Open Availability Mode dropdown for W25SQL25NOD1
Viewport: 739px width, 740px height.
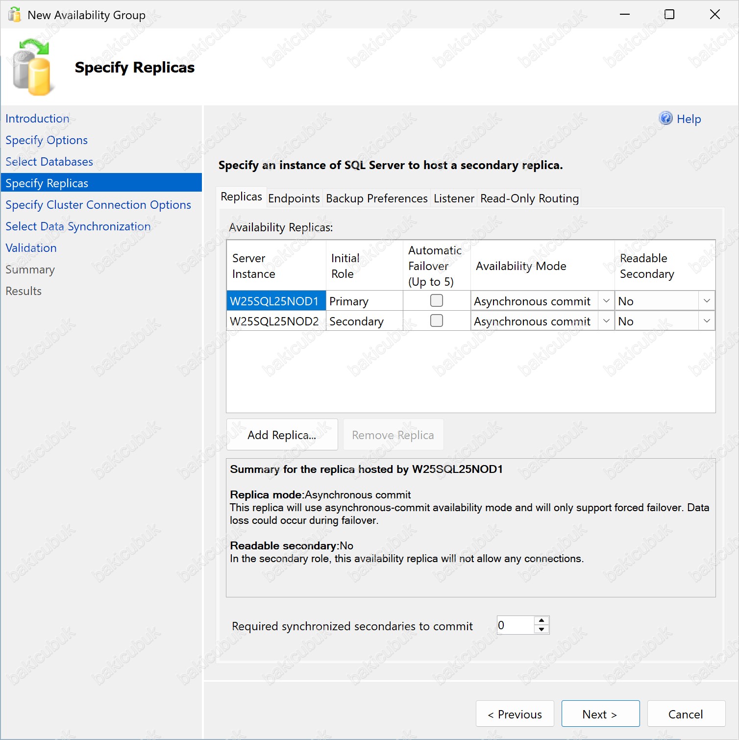click(x=606, y=301)
